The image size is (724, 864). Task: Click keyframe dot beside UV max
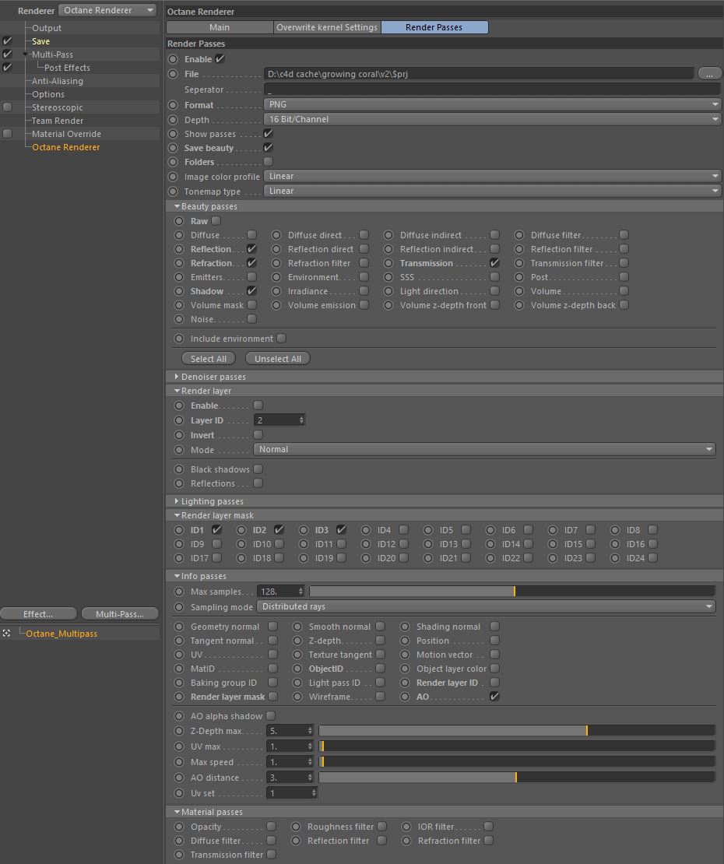tap(179, 746)
